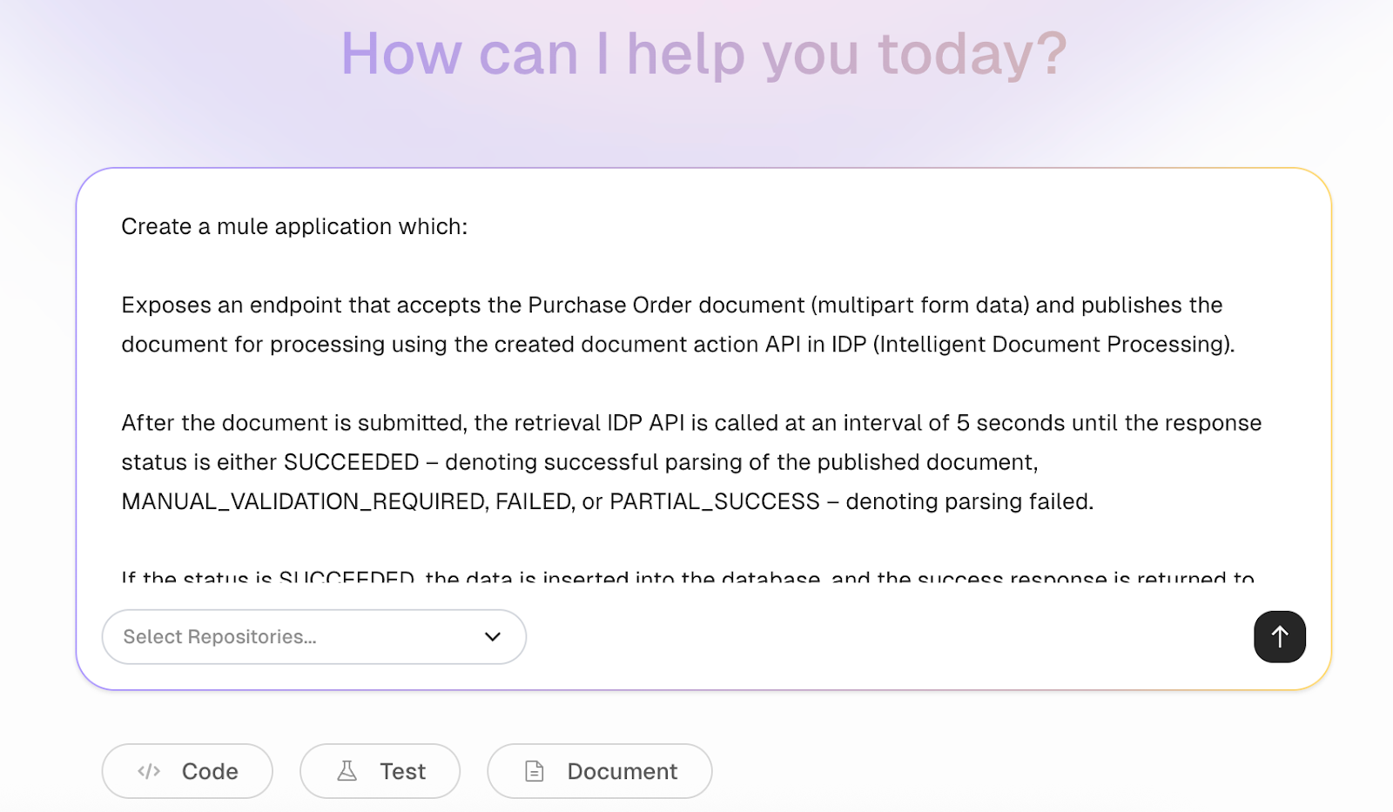Click the 'How can I help you today?' heading
This screenshot has width=1393, height=812.
click(x=703, y=54)
